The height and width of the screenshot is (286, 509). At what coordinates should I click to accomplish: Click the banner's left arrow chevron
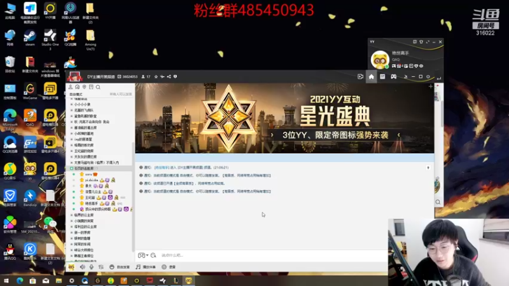pos(272,135)
